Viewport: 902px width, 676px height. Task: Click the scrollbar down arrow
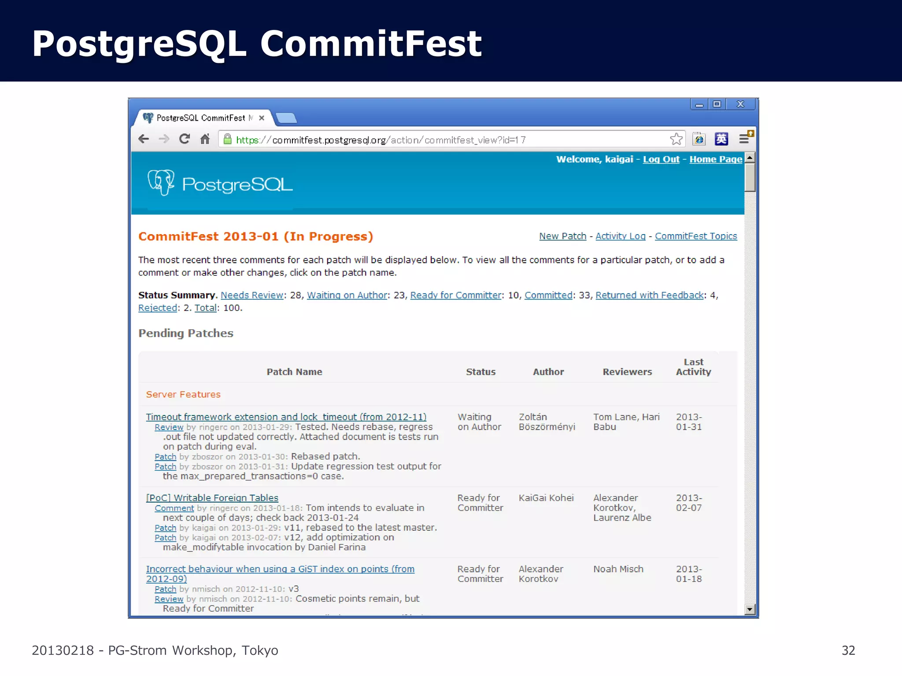[750, 610]
